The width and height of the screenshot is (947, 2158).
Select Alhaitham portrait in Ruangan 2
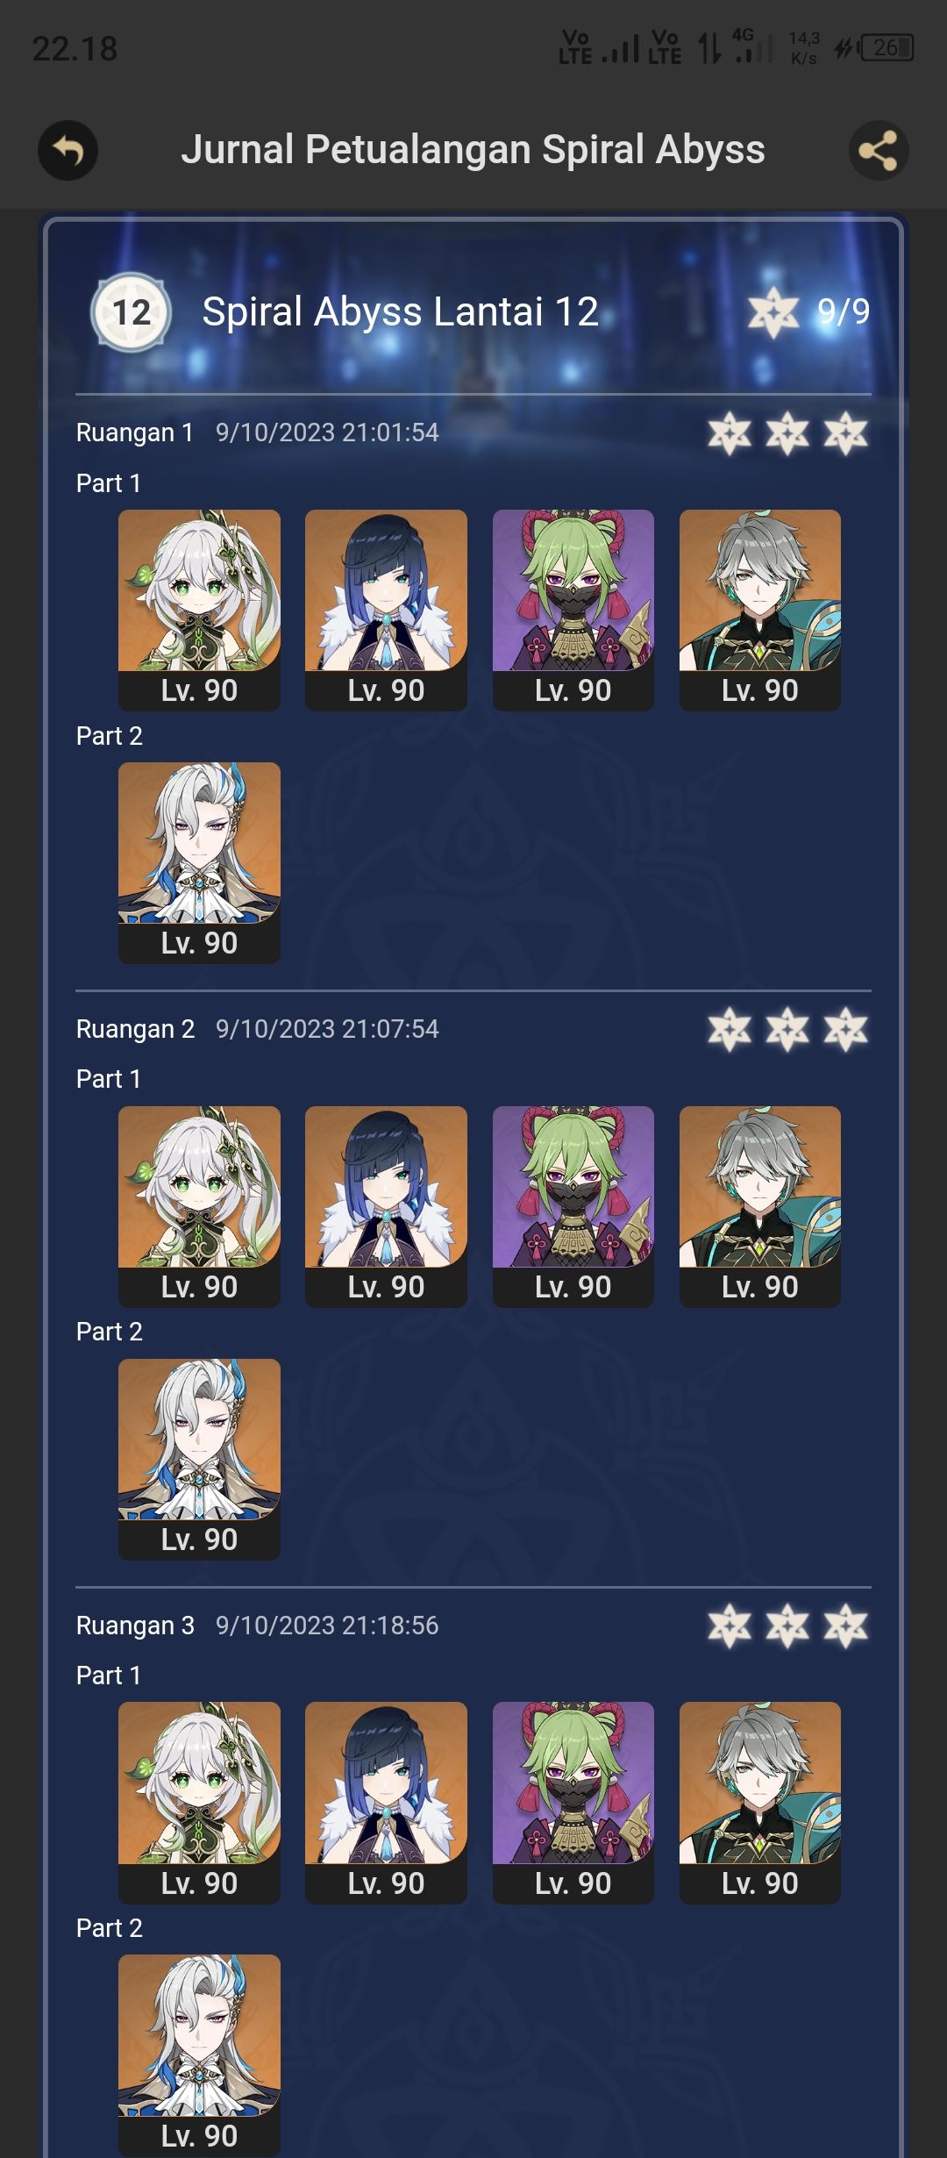[760, 1206]
